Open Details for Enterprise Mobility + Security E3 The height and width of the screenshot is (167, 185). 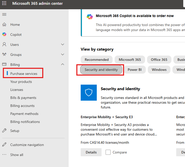pos(91,152)
